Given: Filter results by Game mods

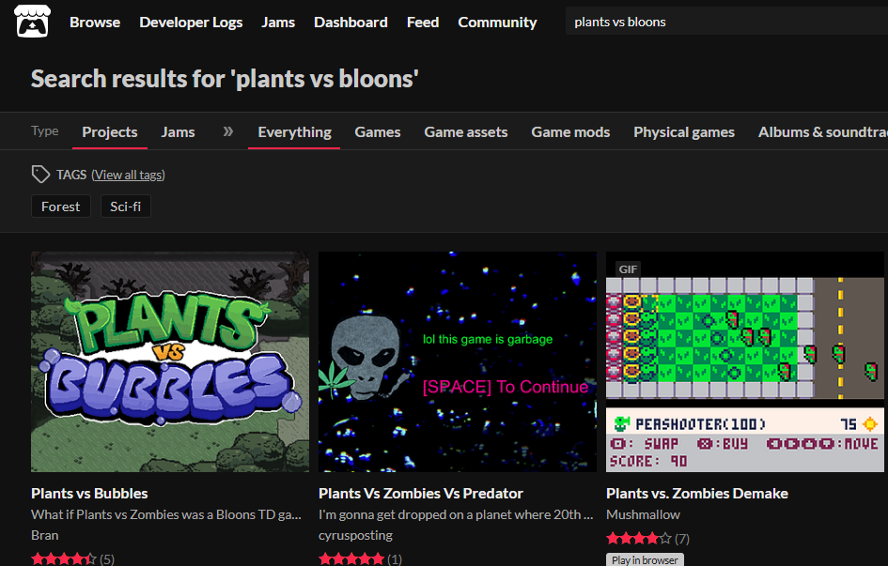Looking at the screenshot, I should pos(570,132).
